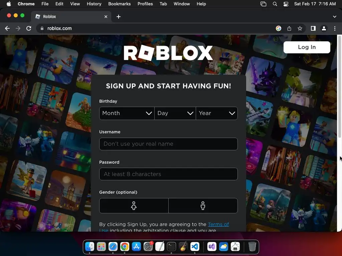This screenshot has height=256, width=342.
Task: Open Visual Studio purple icon in dock
Action: [212, 246]
